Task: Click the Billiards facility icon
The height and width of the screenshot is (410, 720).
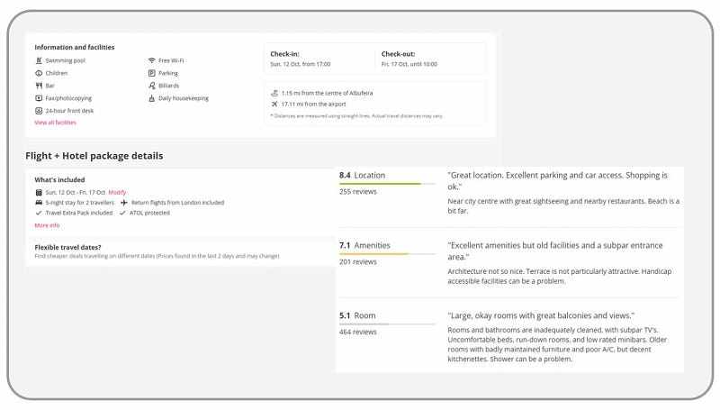Action: pos(152,86)
